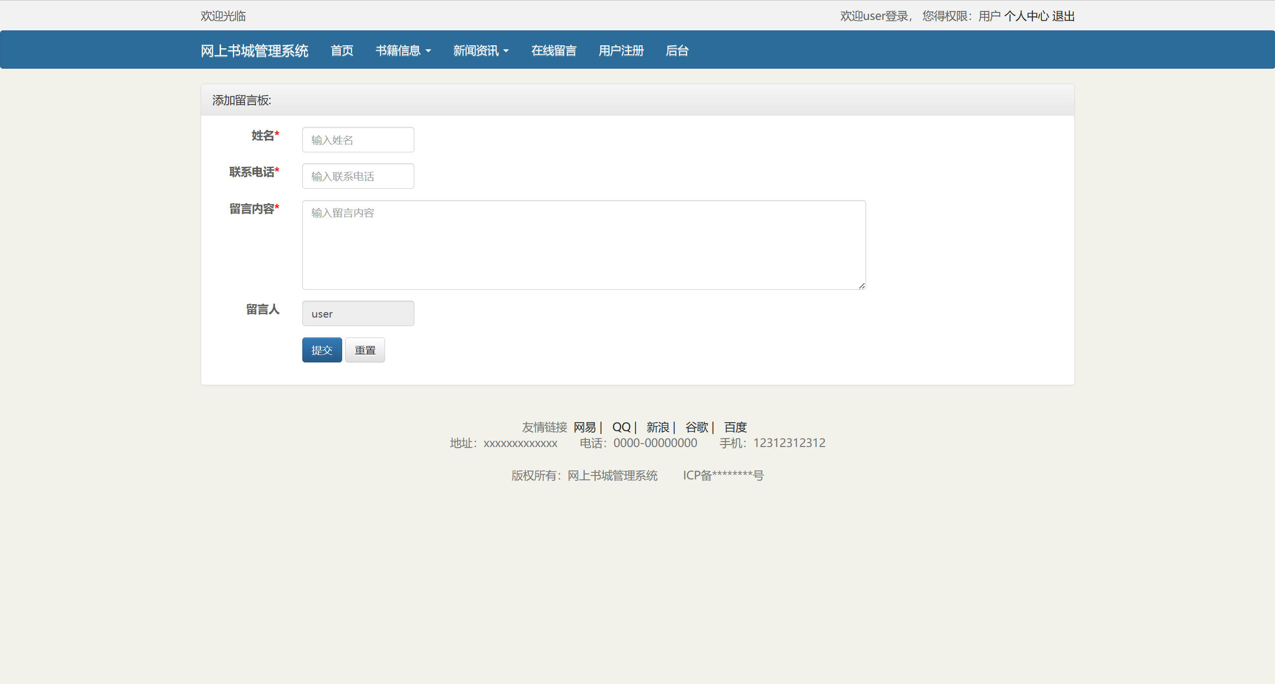Select the 在线留言 navigation item

click(553, 50)
